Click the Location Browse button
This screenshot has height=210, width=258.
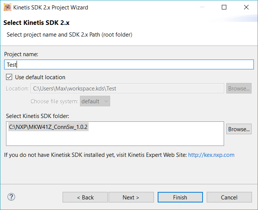pyautogui.click(x=239, y=89)
